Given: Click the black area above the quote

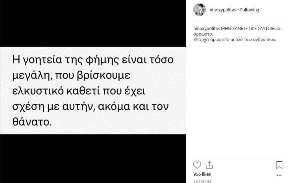Looking at the screenshot, I should click(x=93, y=22).
